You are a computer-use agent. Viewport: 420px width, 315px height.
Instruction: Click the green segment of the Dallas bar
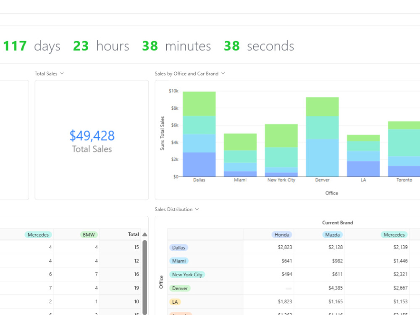(199, 103)
